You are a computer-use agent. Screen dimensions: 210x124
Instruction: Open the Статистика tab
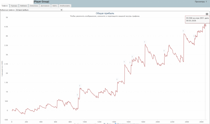click(34, 6)
